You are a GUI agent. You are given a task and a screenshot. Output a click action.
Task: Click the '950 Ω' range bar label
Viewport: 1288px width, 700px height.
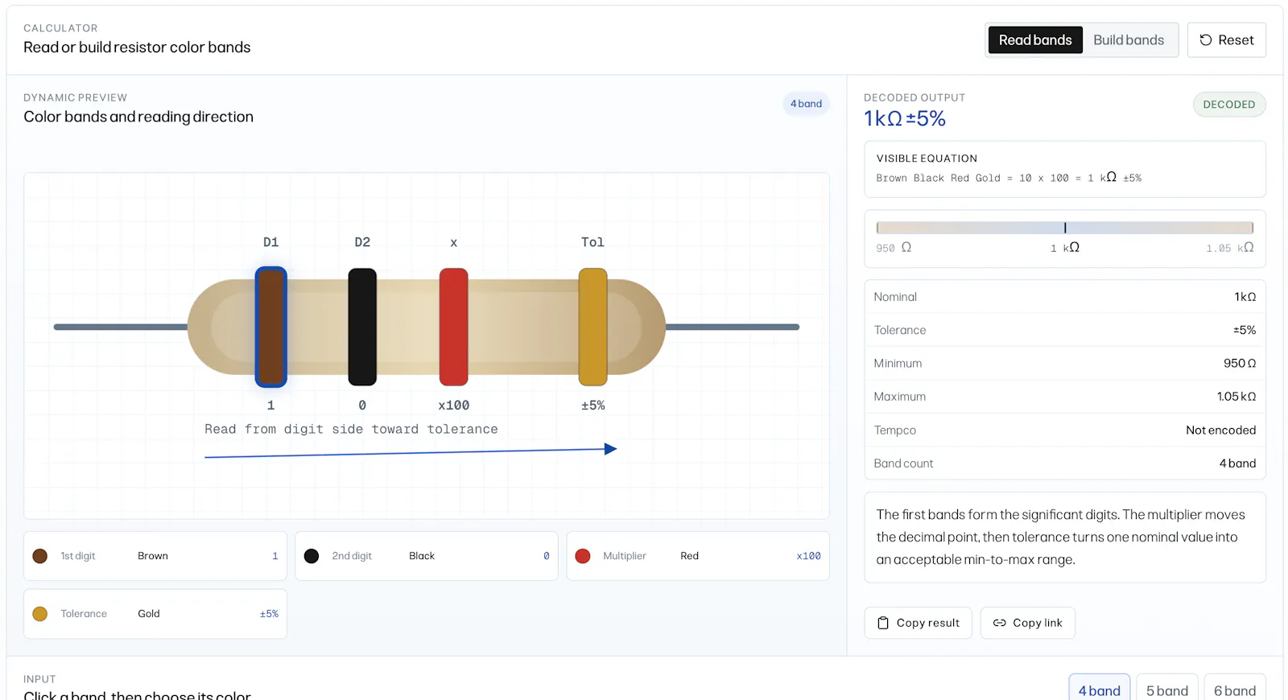coord(894,248)
